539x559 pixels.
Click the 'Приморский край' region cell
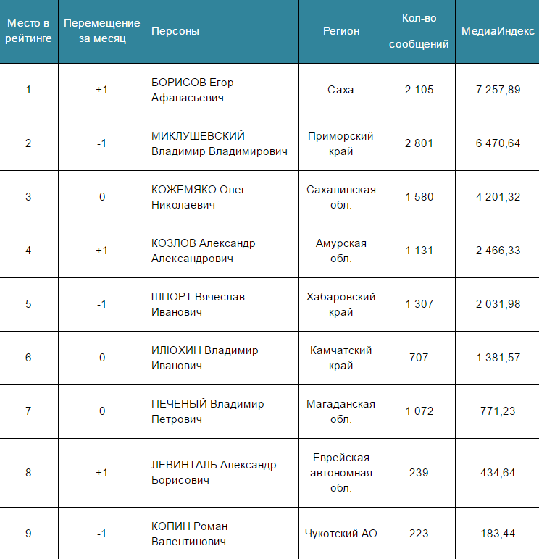(x=341, y=143)
